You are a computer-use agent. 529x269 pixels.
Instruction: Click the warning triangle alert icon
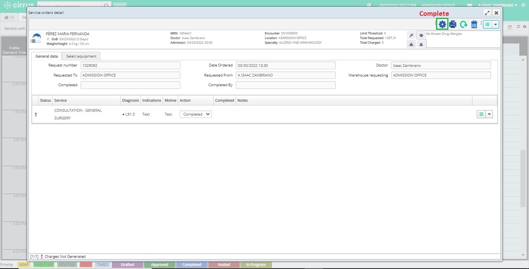pos(412,44)
